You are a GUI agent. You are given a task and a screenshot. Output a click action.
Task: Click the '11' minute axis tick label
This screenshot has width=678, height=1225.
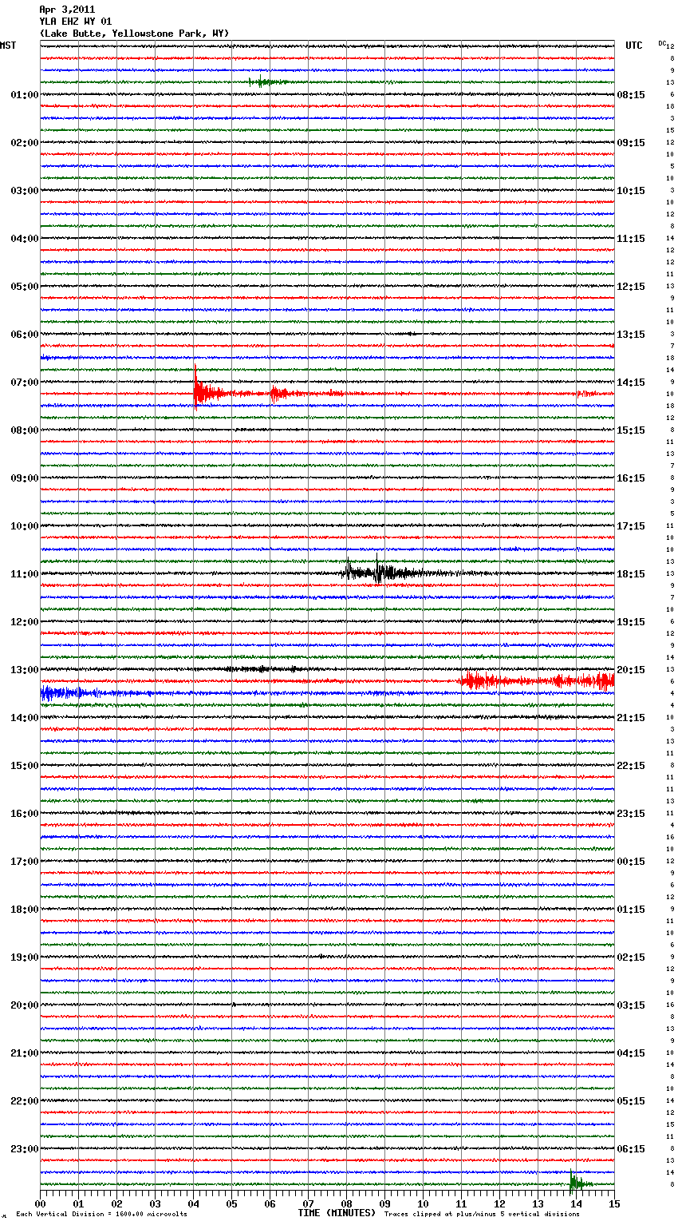462,1203
